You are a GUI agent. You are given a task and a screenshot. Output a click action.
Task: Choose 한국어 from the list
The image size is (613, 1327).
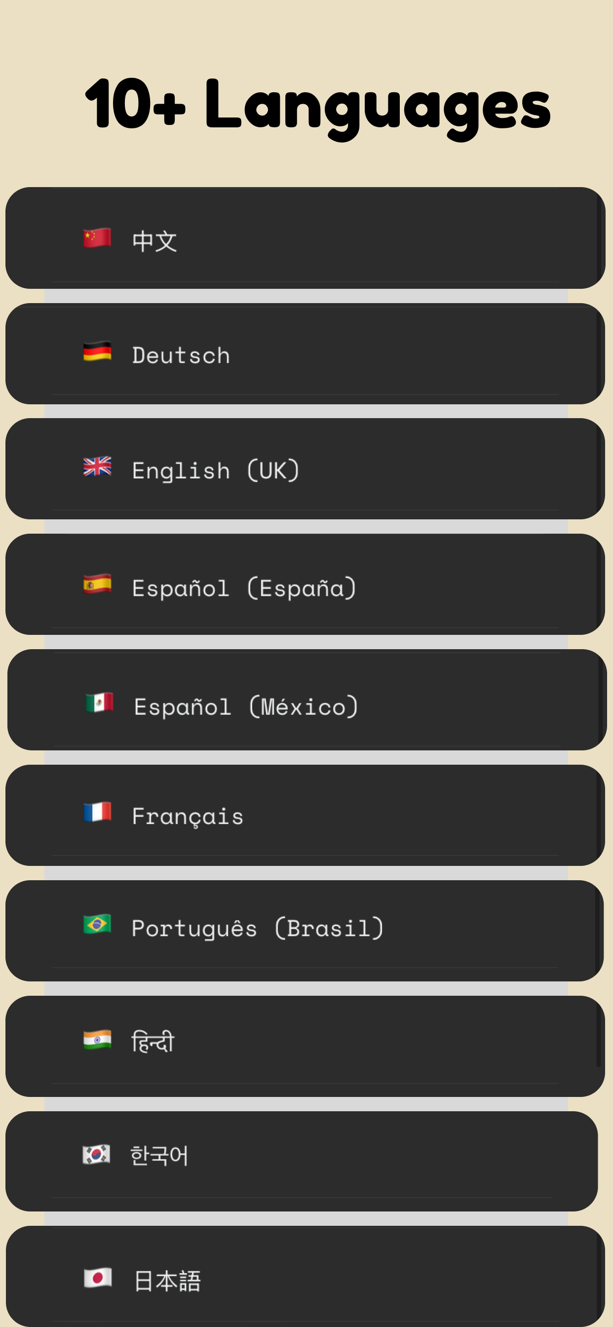[x=302, y=1161]
